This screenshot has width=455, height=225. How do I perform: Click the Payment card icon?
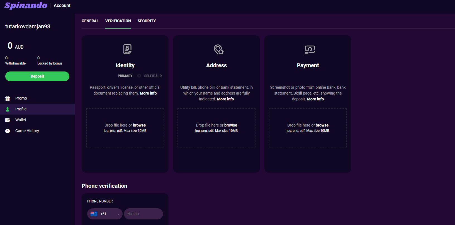tap(310, 50)
